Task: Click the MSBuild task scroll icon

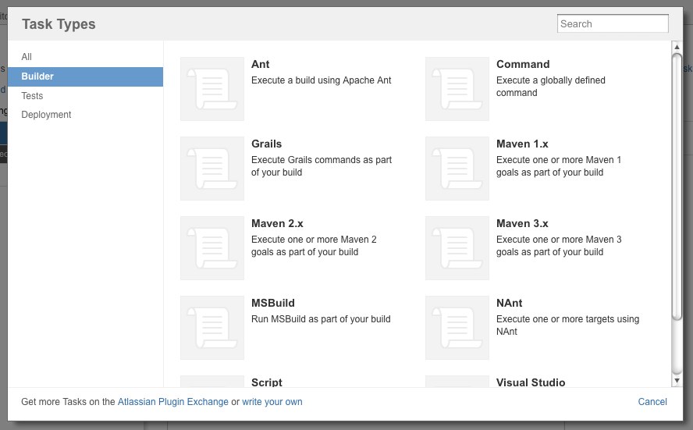Action: coord(212,328)
